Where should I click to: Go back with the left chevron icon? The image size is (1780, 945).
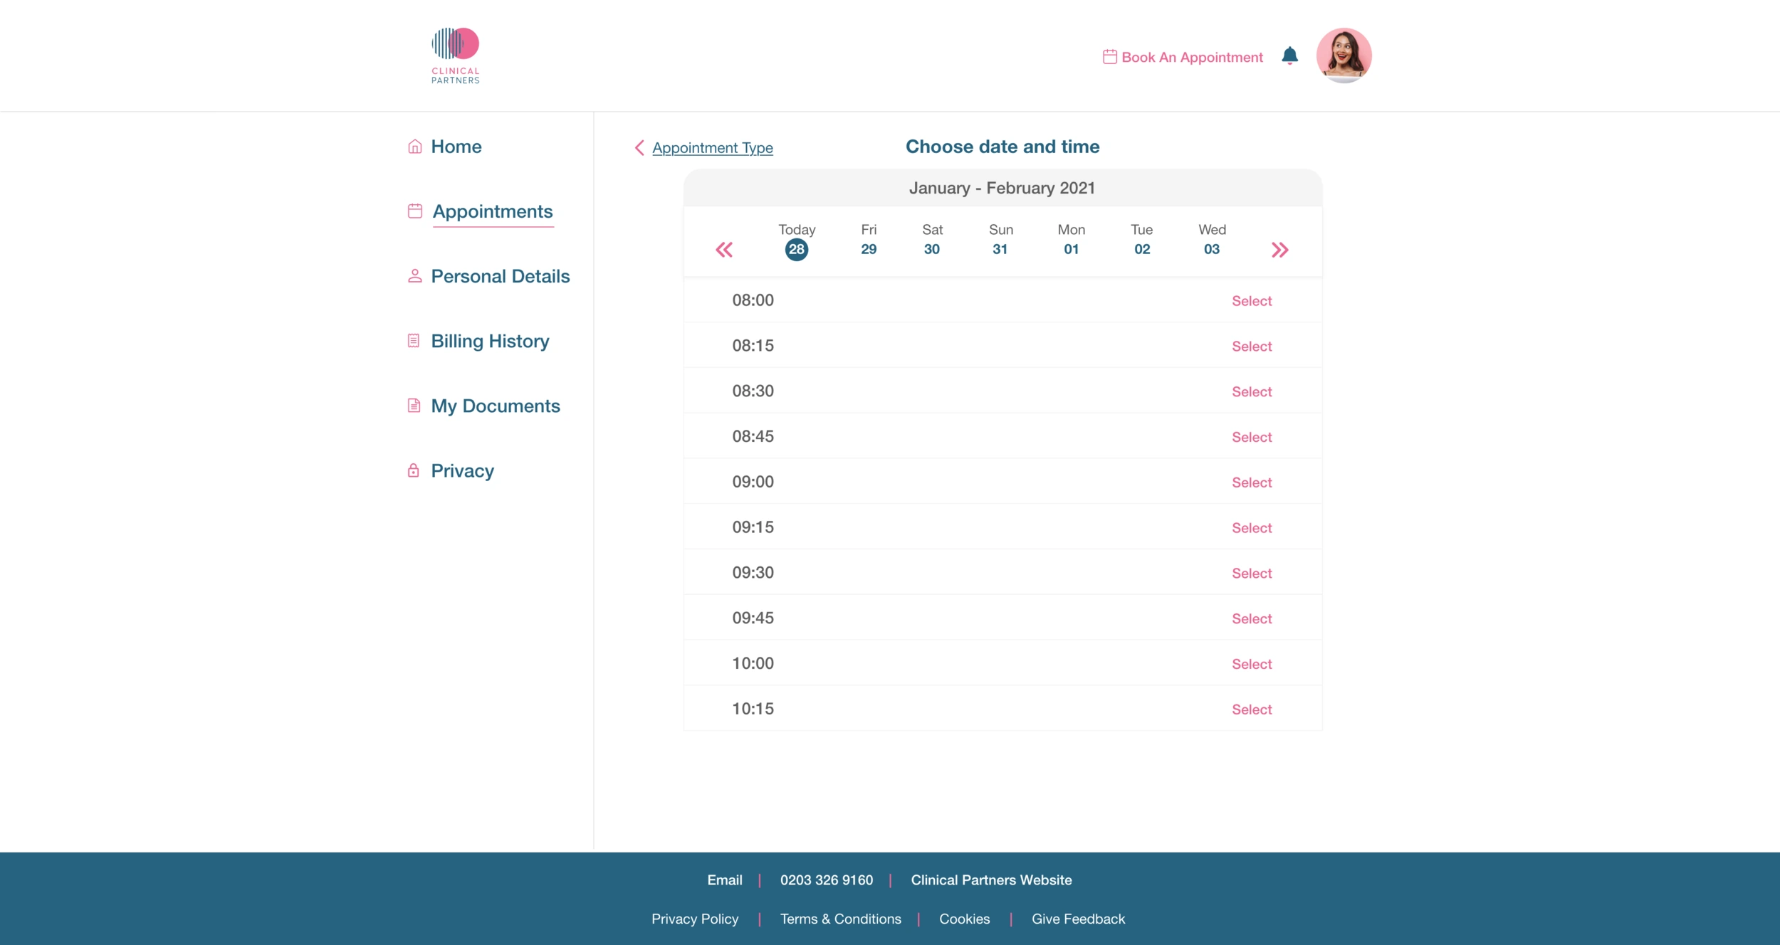pyautogui.click(x=639, y=147)
